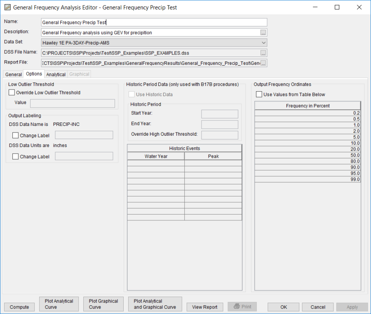The image size is (371, 314).
Task: Enable Use Values from Table Below
Action: click(259, 94)
